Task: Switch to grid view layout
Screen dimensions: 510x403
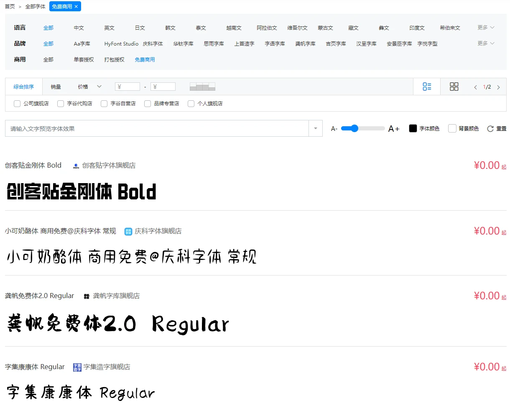Action: (454, 87)
